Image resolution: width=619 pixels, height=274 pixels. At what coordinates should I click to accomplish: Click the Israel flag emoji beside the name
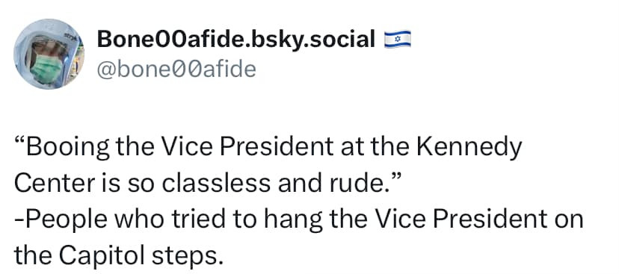coord(398,40)
